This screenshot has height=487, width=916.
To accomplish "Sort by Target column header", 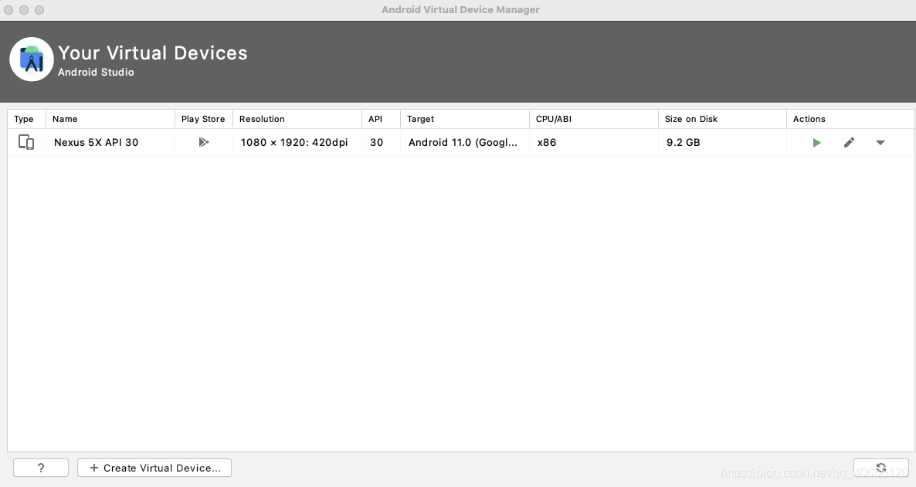I will (x=465, y=119).
